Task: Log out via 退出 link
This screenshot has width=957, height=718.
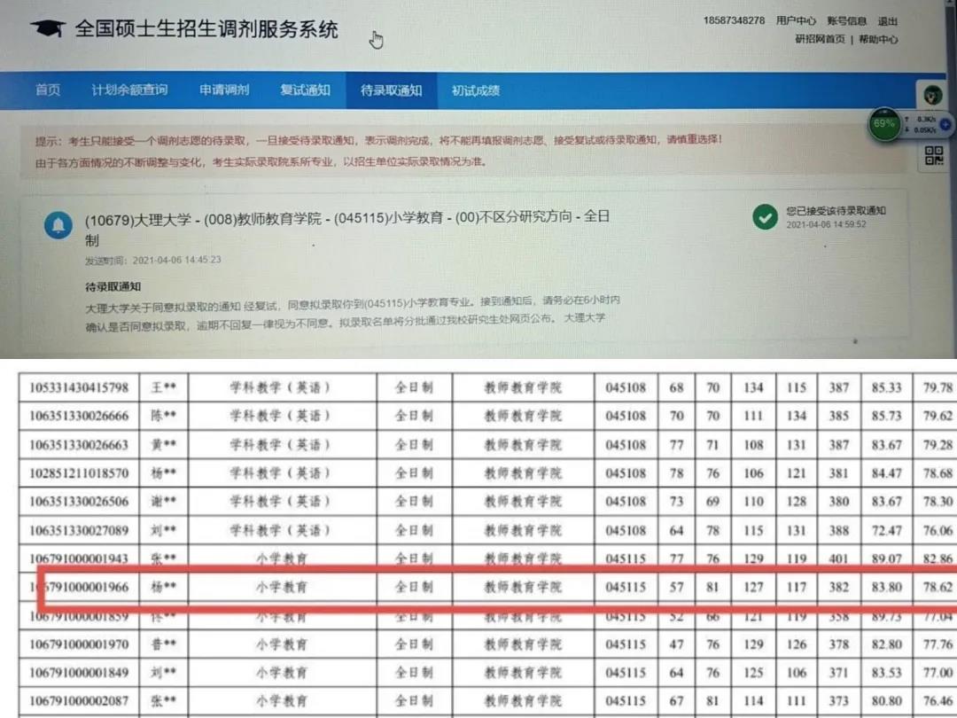Action: [x=887, y=20]
